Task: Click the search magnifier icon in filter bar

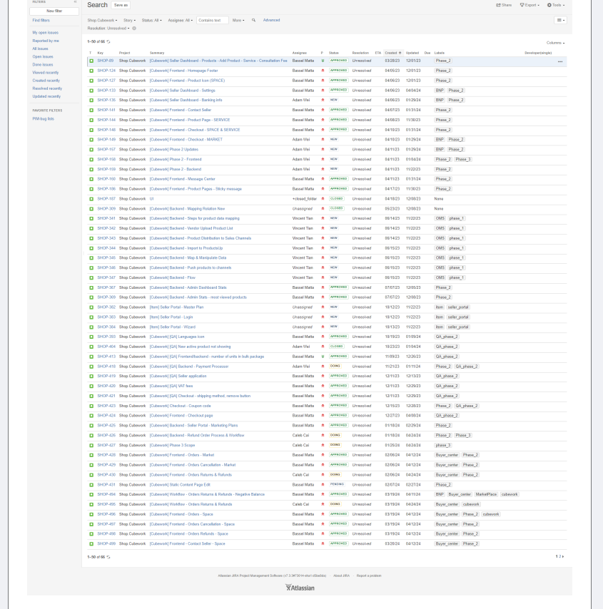Action: [x=253, y=20]
